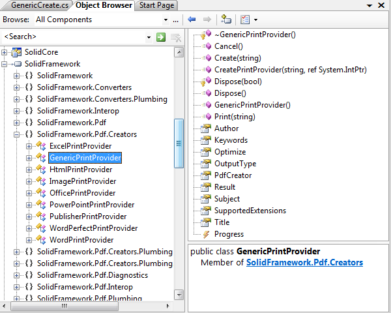Collapse the SolidFramework assembly node
The height and width of the screenshot is (313, 391).
(5, 64)
